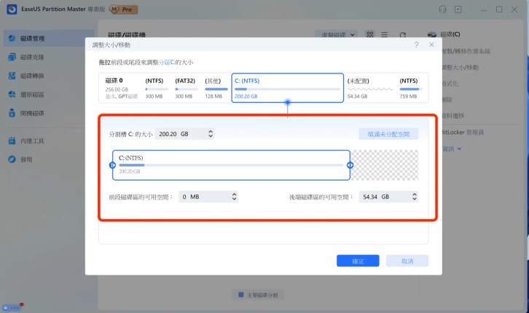Select 格式化 in the right panel
The image size is (529, 313).
click(x=450, y=84)
